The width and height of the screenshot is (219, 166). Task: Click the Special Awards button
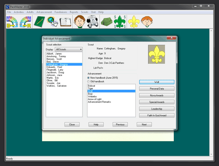tap(157, 102)
